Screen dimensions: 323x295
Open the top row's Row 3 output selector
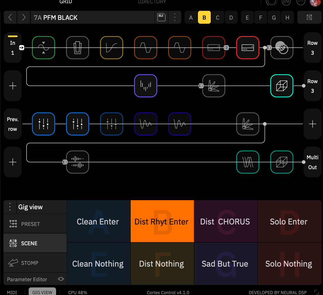click(x=312, y=48)
